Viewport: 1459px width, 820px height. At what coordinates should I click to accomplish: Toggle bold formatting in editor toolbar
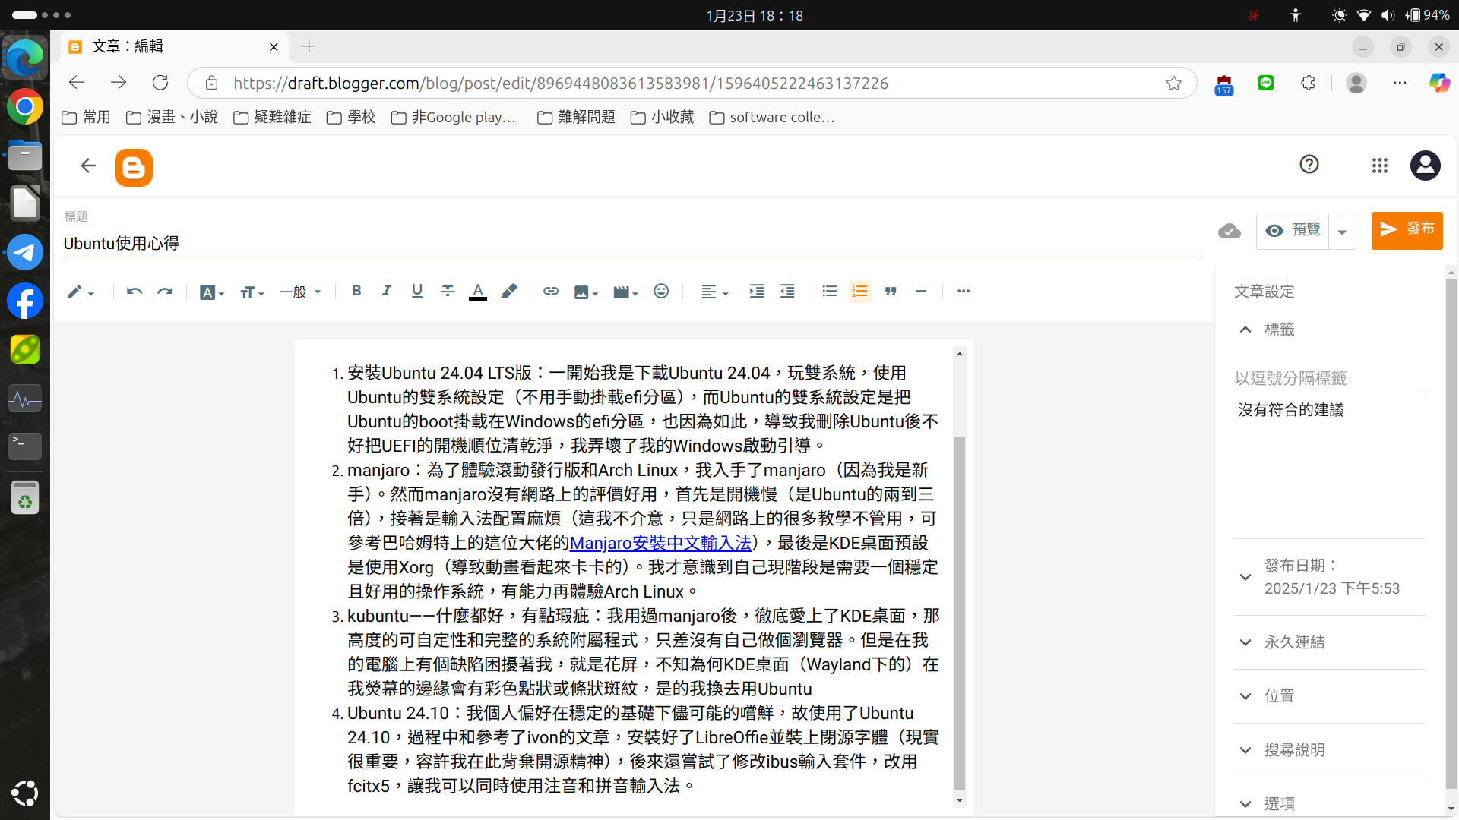356,291
